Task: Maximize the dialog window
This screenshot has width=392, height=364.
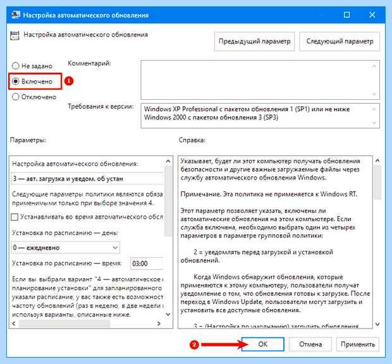Action: 346,15
